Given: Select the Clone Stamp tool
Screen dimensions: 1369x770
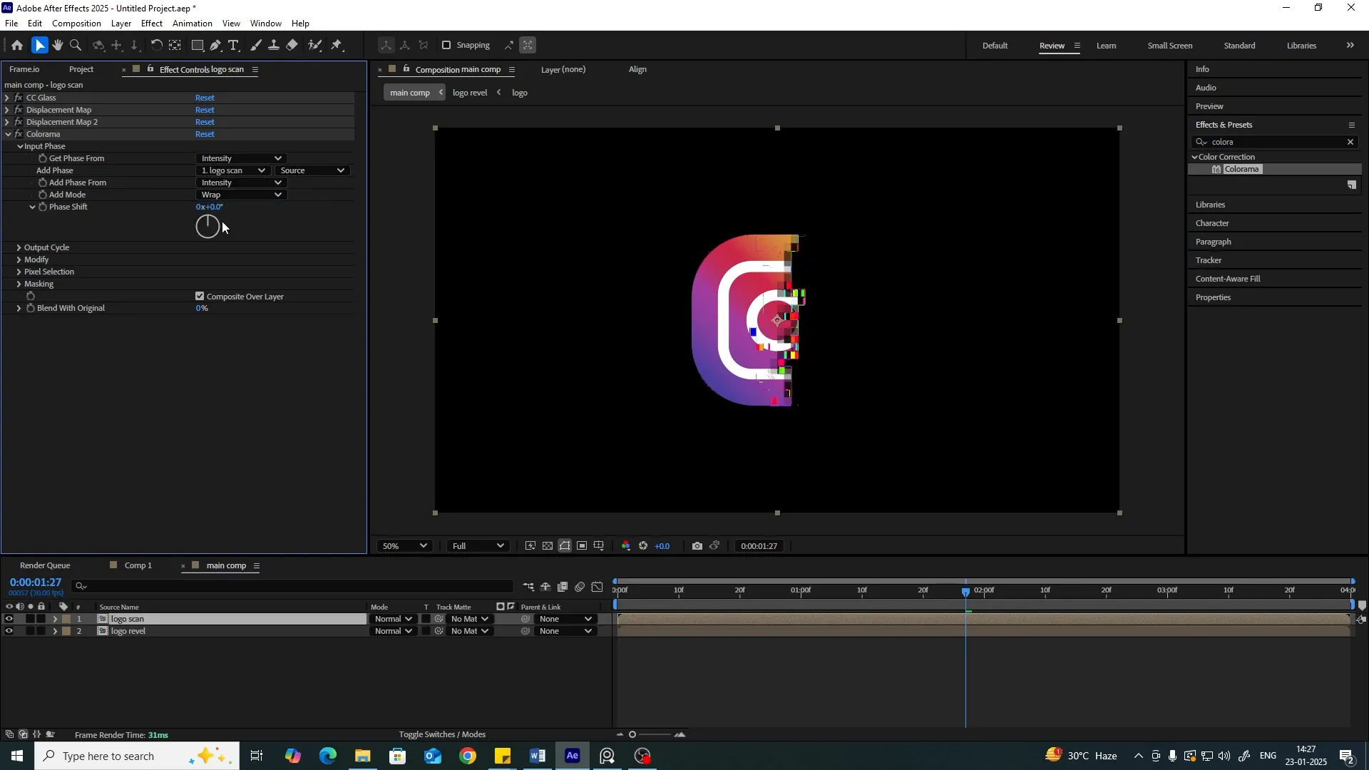Looking at the screenshot, I should (274, 45).
